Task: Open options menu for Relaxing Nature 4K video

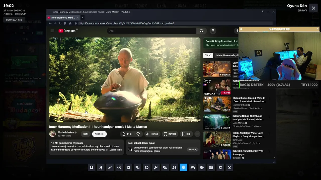Action: coord(269,116)
